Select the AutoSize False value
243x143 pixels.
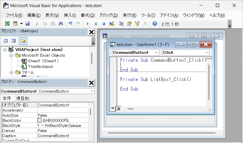tap(63, 116)
